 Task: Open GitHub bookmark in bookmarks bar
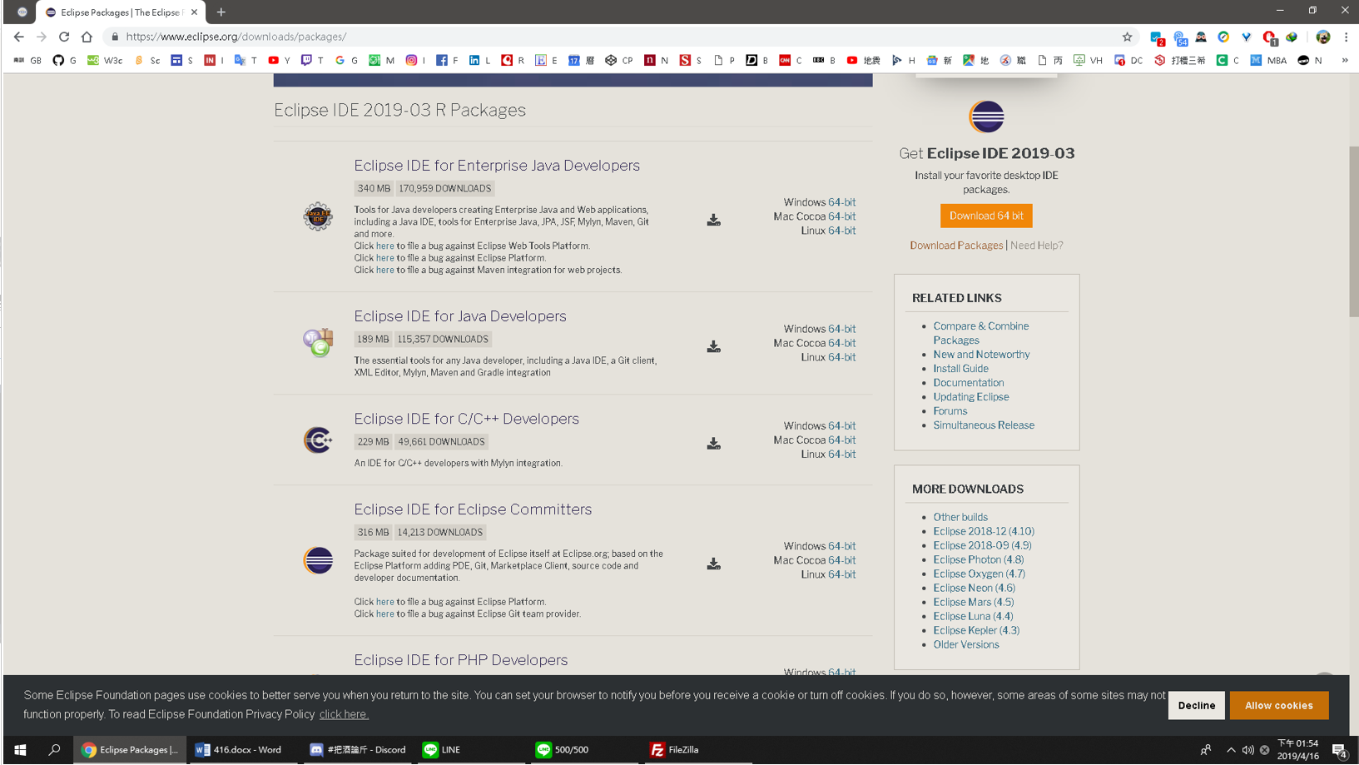(63, 60)
